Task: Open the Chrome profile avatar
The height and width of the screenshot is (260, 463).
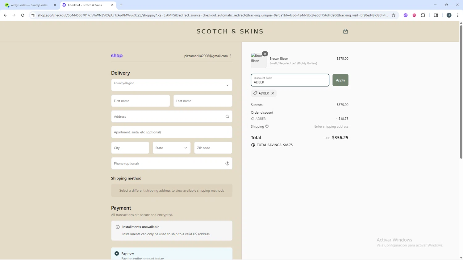Action: click(449, 15)
